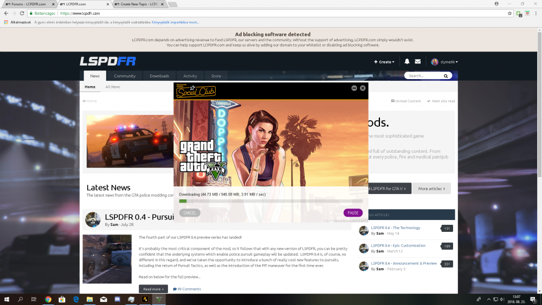This screenshot has width=542, height=305.
Task: Open the 99 Comments link
Action: click(x=186, y=289)
